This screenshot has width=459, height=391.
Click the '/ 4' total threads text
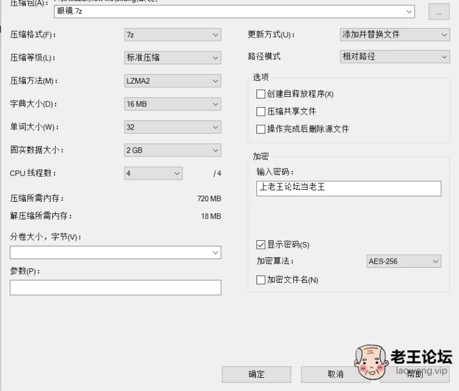[217, 173]
